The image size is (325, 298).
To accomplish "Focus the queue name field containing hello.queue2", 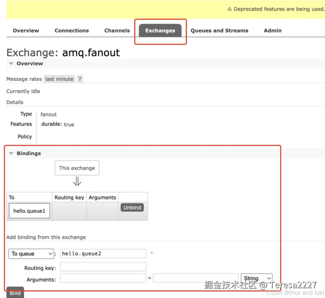I will click(103, 253).
